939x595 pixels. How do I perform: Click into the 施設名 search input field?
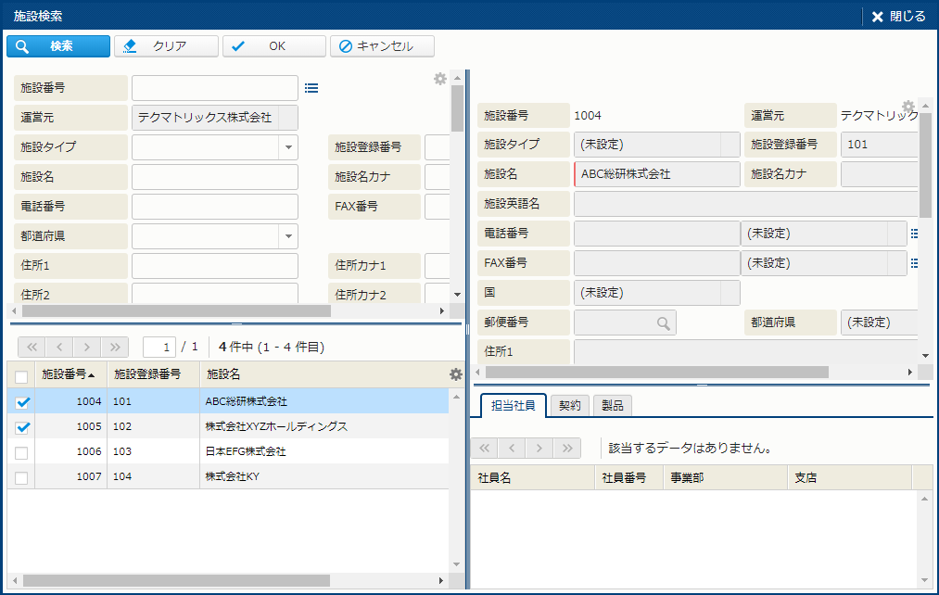click(215, 177)
